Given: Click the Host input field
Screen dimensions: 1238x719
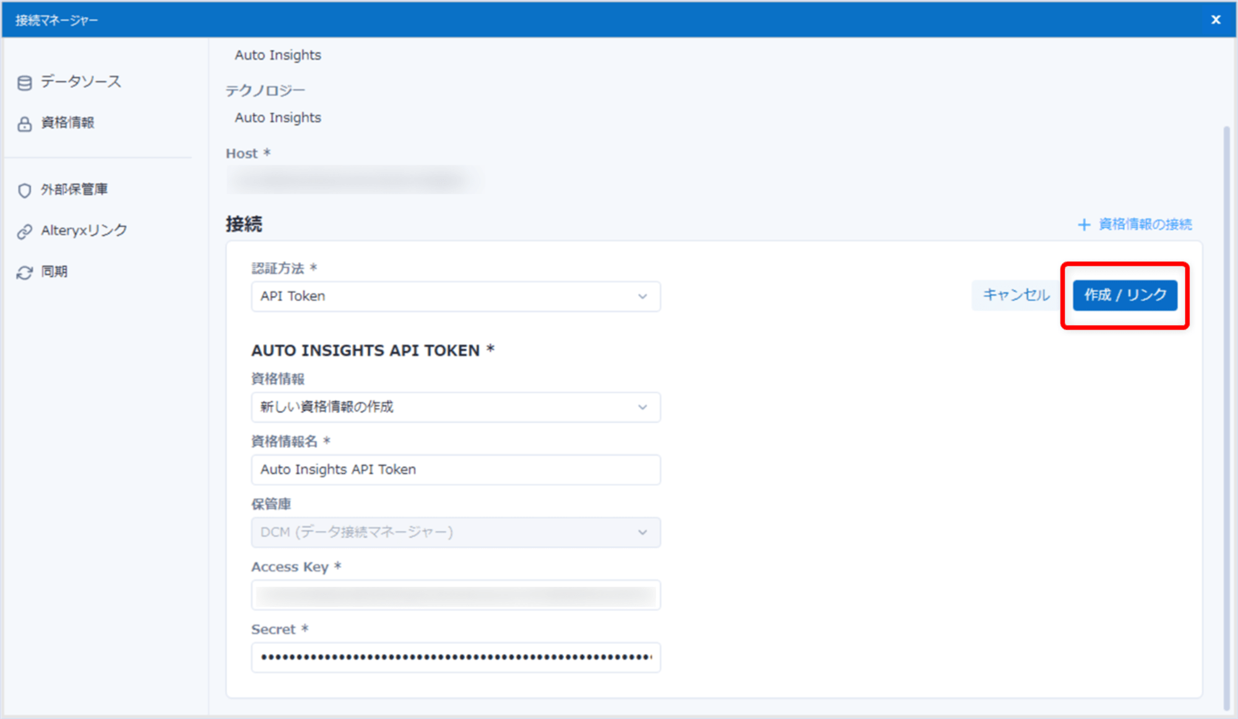Looking at the screenshot, I should pyautogui.click(x=354, y=180).
